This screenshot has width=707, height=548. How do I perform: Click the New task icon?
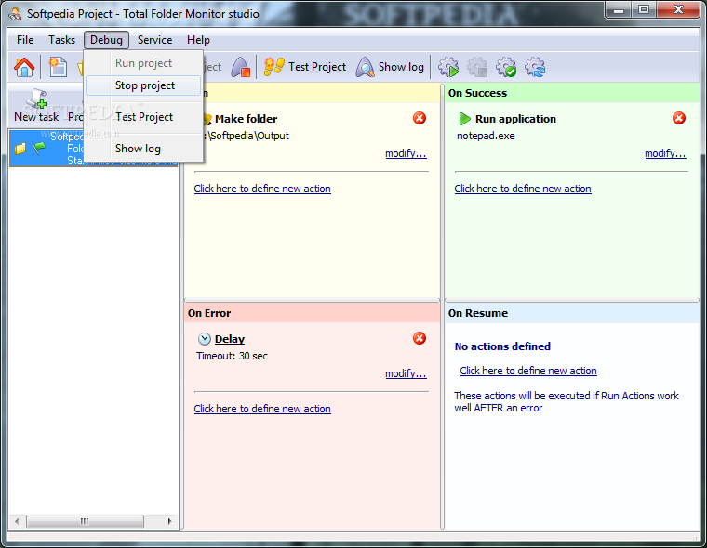pyautogui.click(x=36, y=99)
